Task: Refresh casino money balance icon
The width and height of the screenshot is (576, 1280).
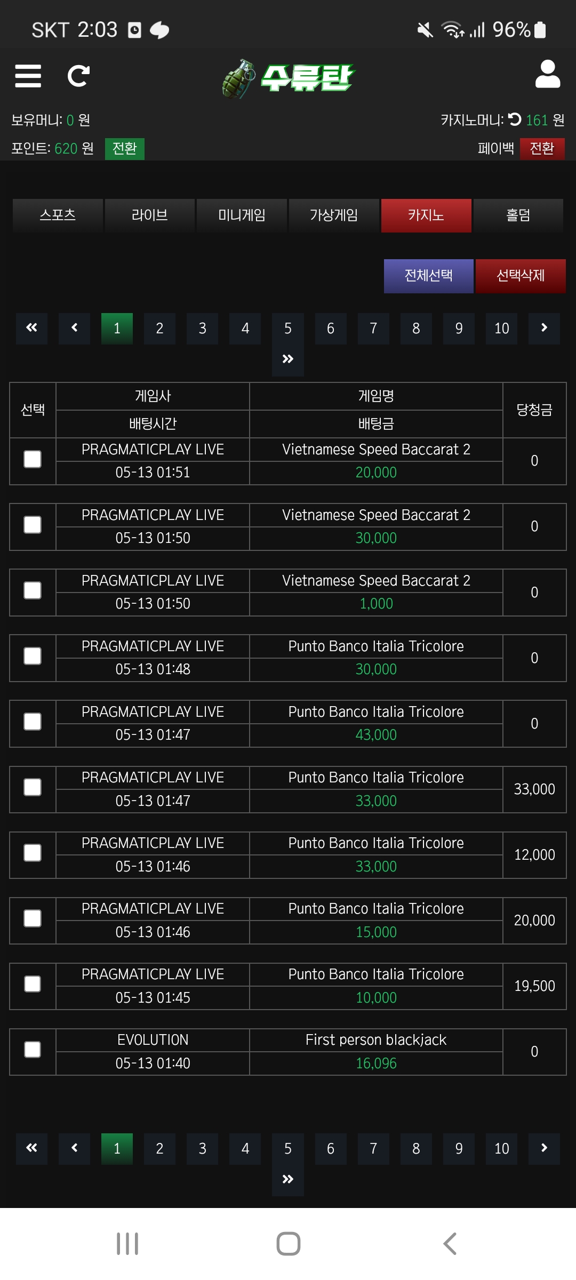Action: coord(515,119)
